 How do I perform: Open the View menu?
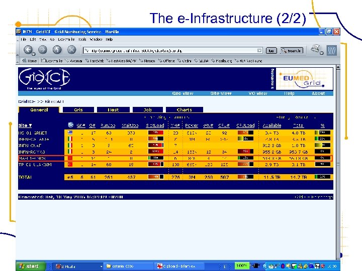tap(43, 40)
